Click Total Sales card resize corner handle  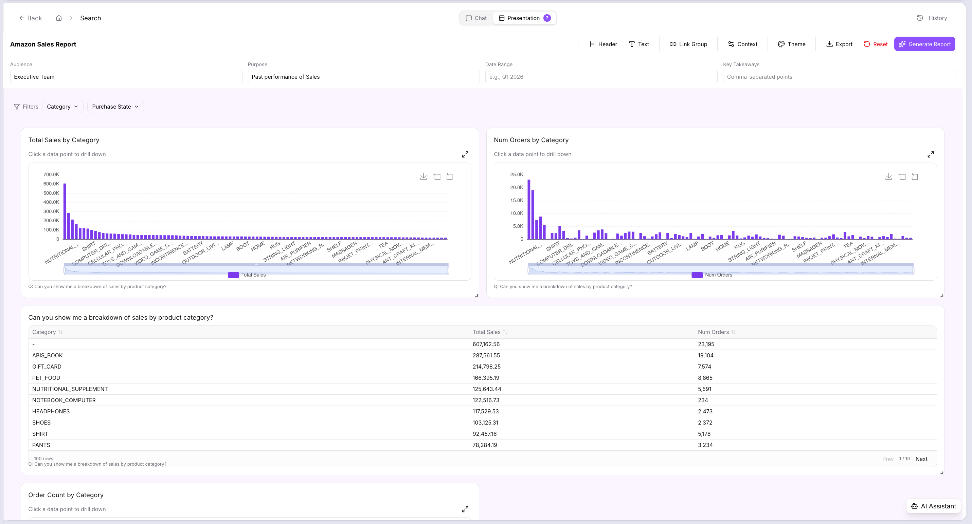coord(476,296)
